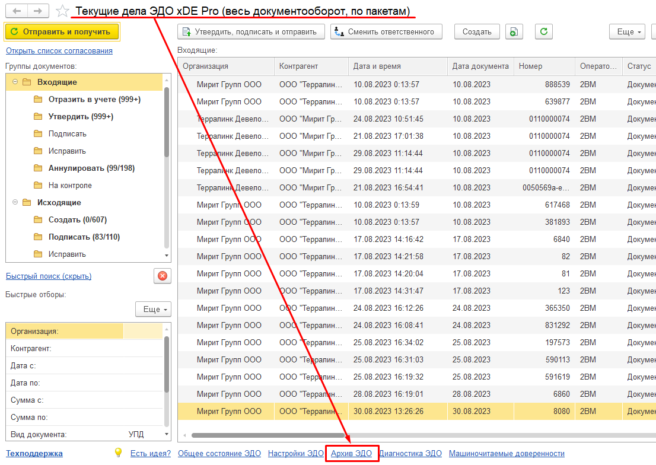Image resolution: width=656 pixels, height=465 pixels.
Task: Open the Техподдержка link
Action: (34, 453)
